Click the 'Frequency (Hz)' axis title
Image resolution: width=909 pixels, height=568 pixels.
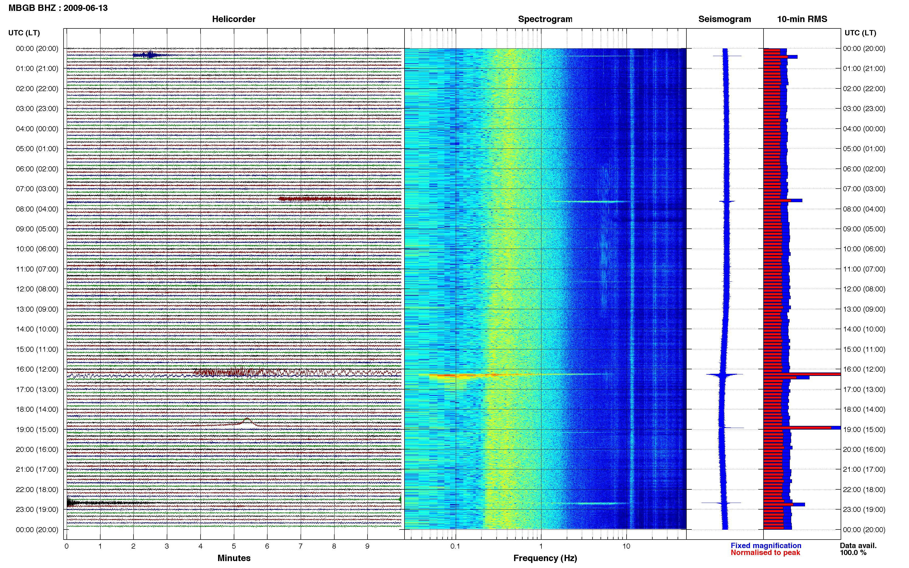click(545, 558)
